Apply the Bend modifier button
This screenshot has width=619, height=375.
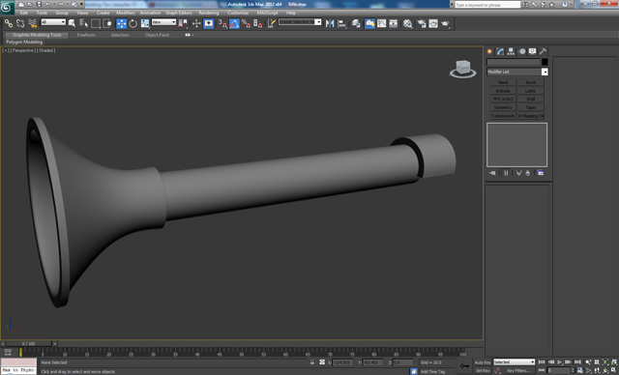[503, 82]
